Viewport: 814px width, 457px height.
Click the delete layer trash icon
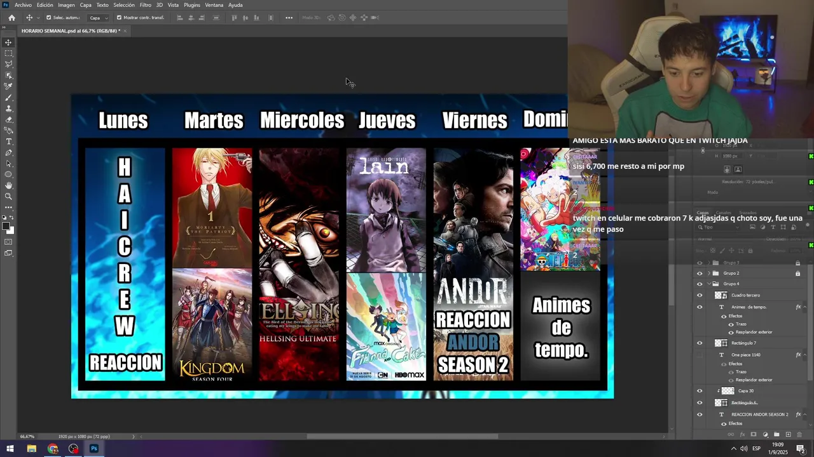799,435
